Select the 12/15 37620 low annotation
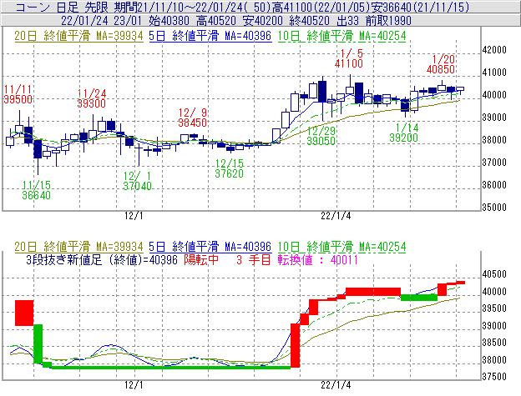The height and width of the screenshot is (396, 521). [230, 168]
